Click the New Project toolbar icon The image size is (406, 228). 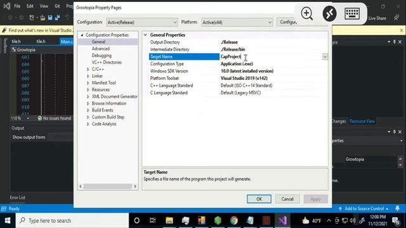[32, 18]
